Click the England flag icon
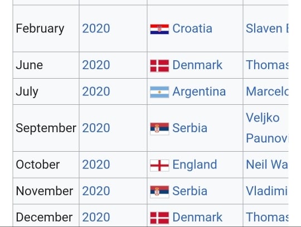Viewport: 301px width, 227px height. [x=159, y=165]
